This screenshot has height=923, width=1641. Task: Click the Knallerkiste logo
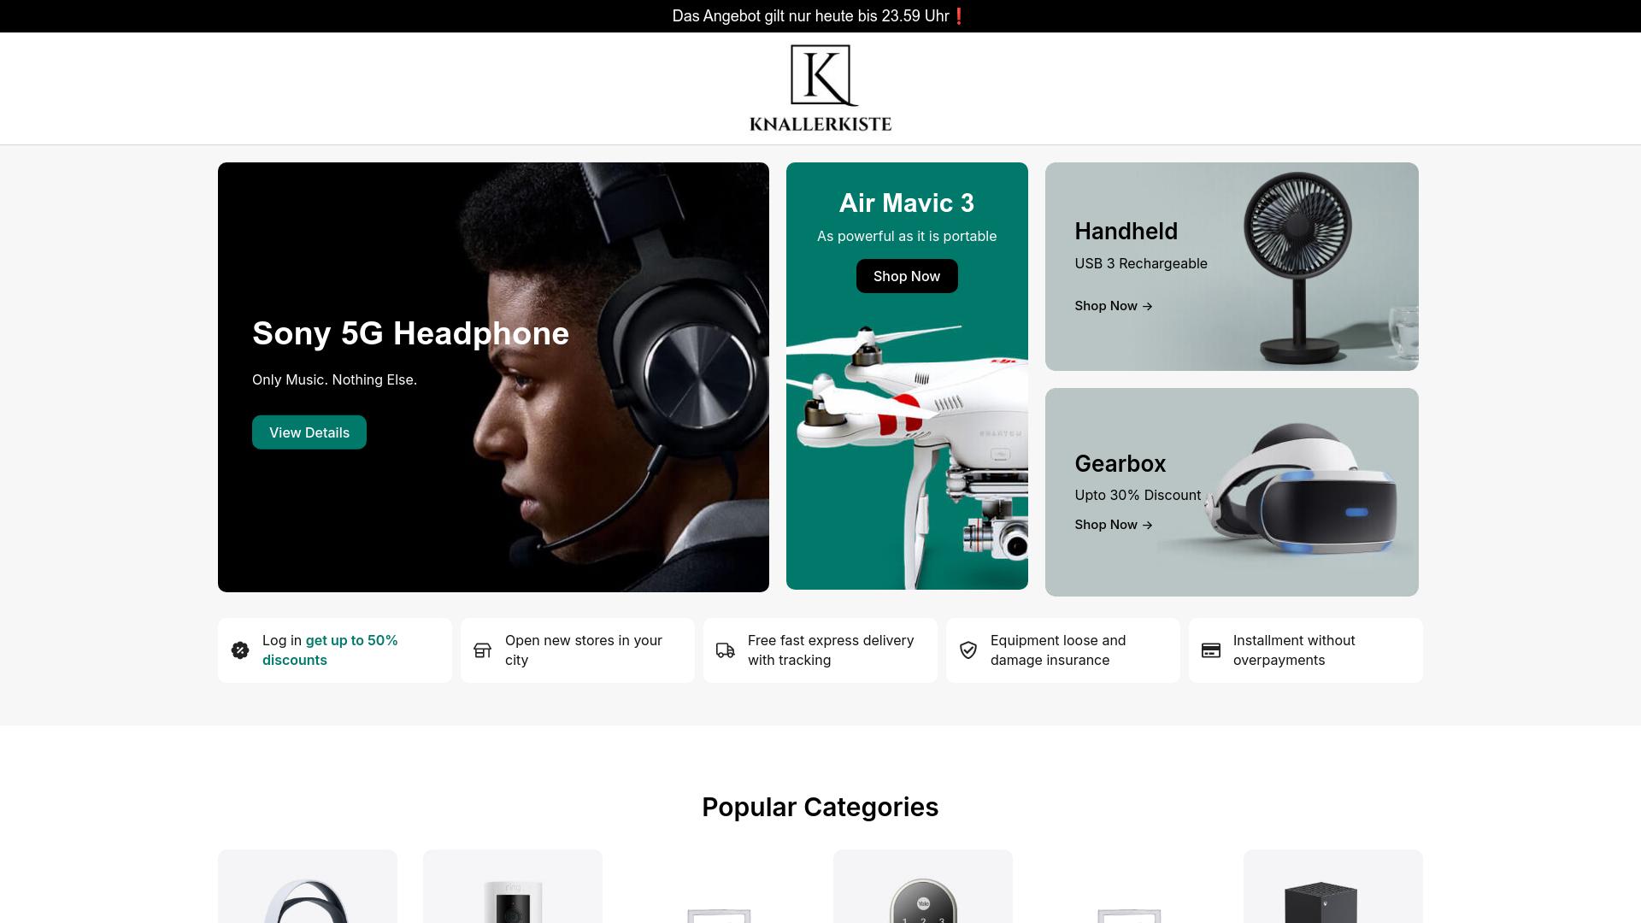click(820, 88)
